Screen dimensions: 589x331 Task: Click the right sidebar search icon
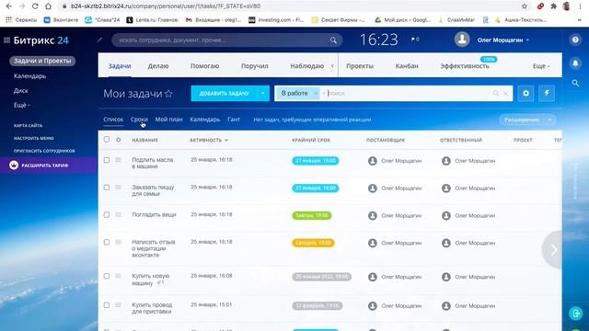pos(575,83)
